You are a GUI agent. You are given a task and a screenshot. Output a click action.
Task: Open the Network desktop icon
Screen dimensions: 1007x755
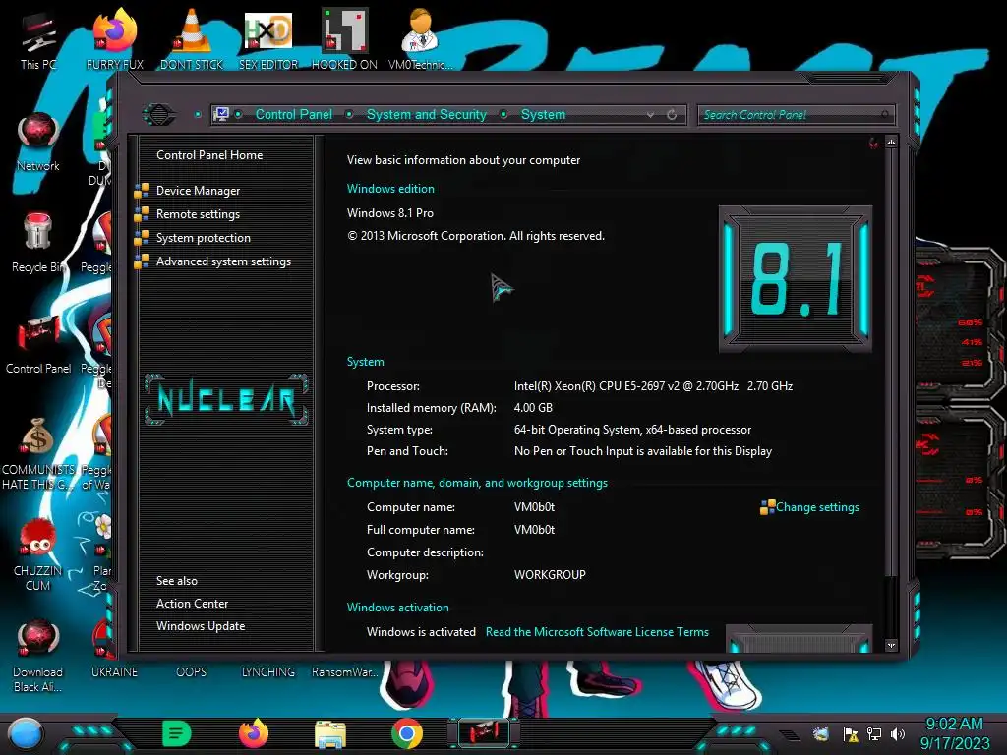pyautogui.click(x=38, y=142)
